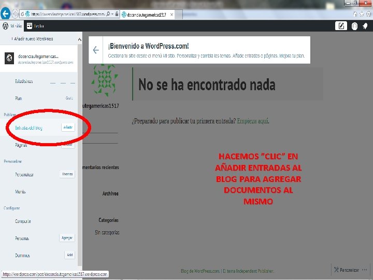This screenshot has width=373, height=280.
Task: Open Plan in the sidebar
Action: pos(19,98)
